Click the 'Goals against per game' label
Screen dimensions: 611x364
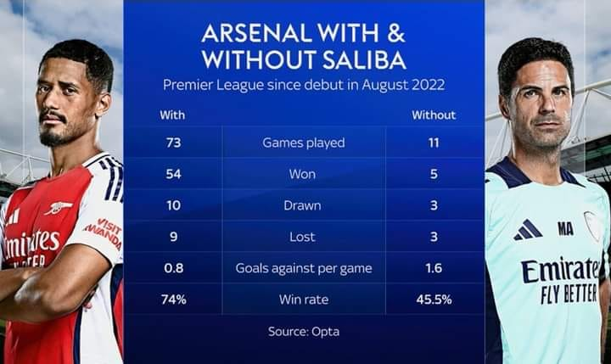coord(303,268)
